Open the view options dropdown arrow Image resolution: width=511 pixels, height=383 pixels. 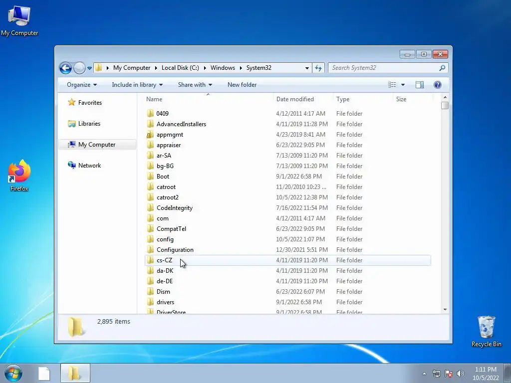click(x=403, y=85)
